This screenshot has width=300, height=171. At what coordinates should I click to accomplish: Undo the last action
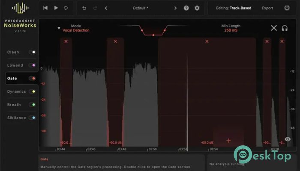point(84,8)
